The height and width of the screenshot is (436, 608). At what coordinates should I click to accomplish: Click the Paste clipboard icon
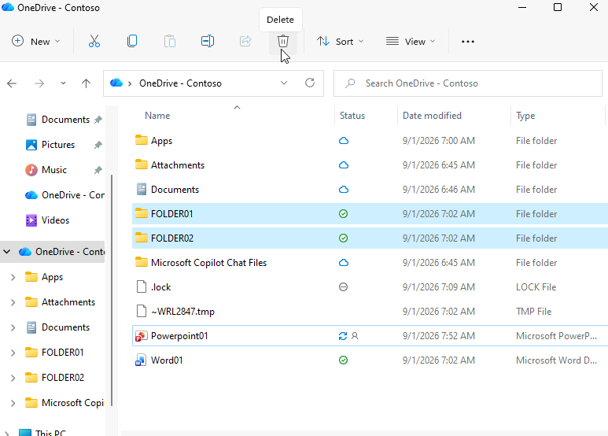(x=169, y=41)
